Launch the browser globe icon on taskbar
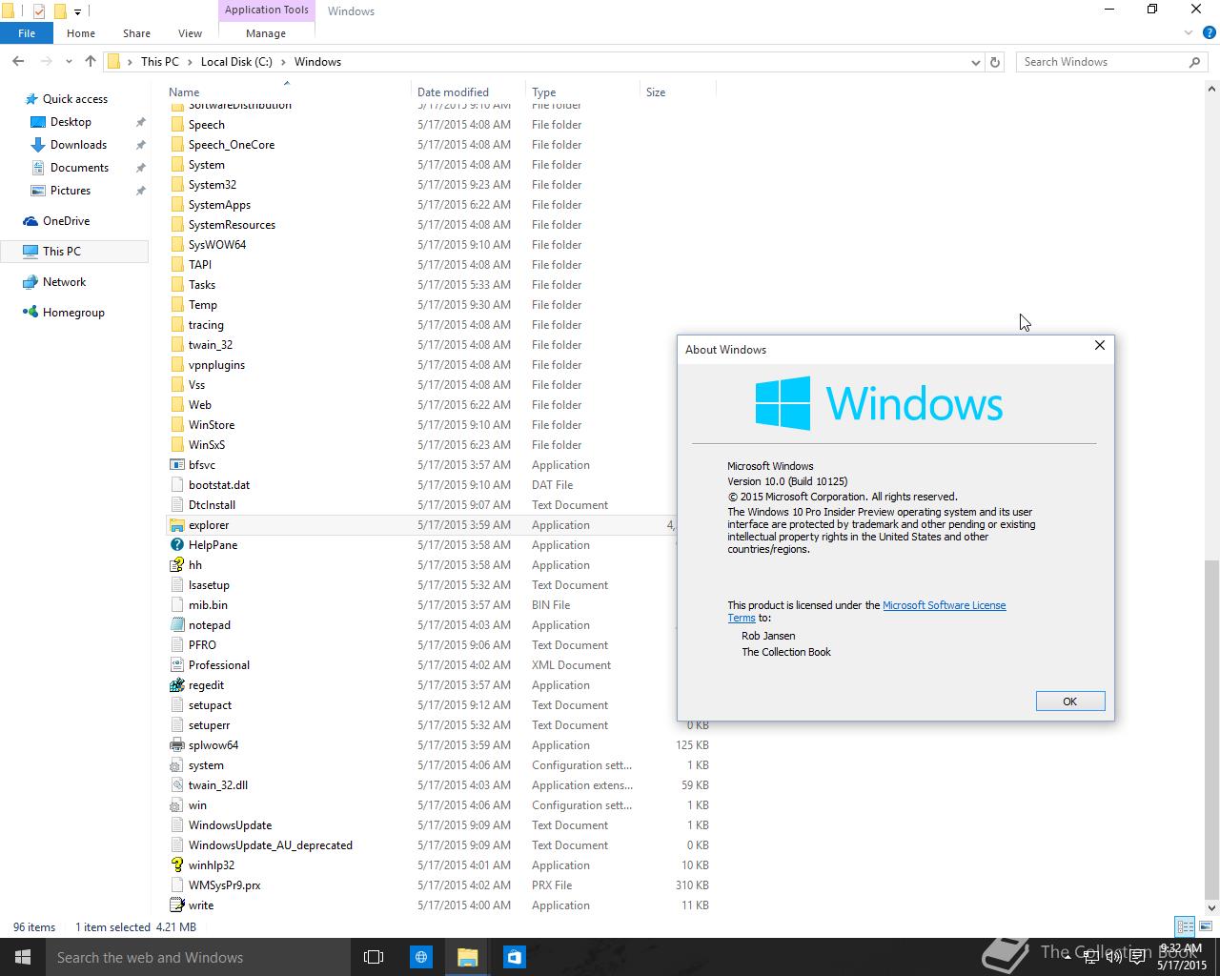The height and width of the screenshot is (976, 1220). tap(421, 957)
